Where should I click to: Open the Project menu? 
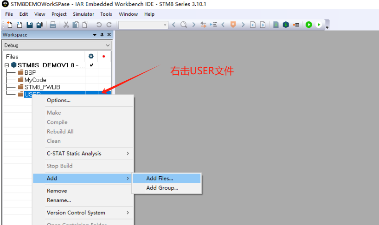(x=59, y=14)
